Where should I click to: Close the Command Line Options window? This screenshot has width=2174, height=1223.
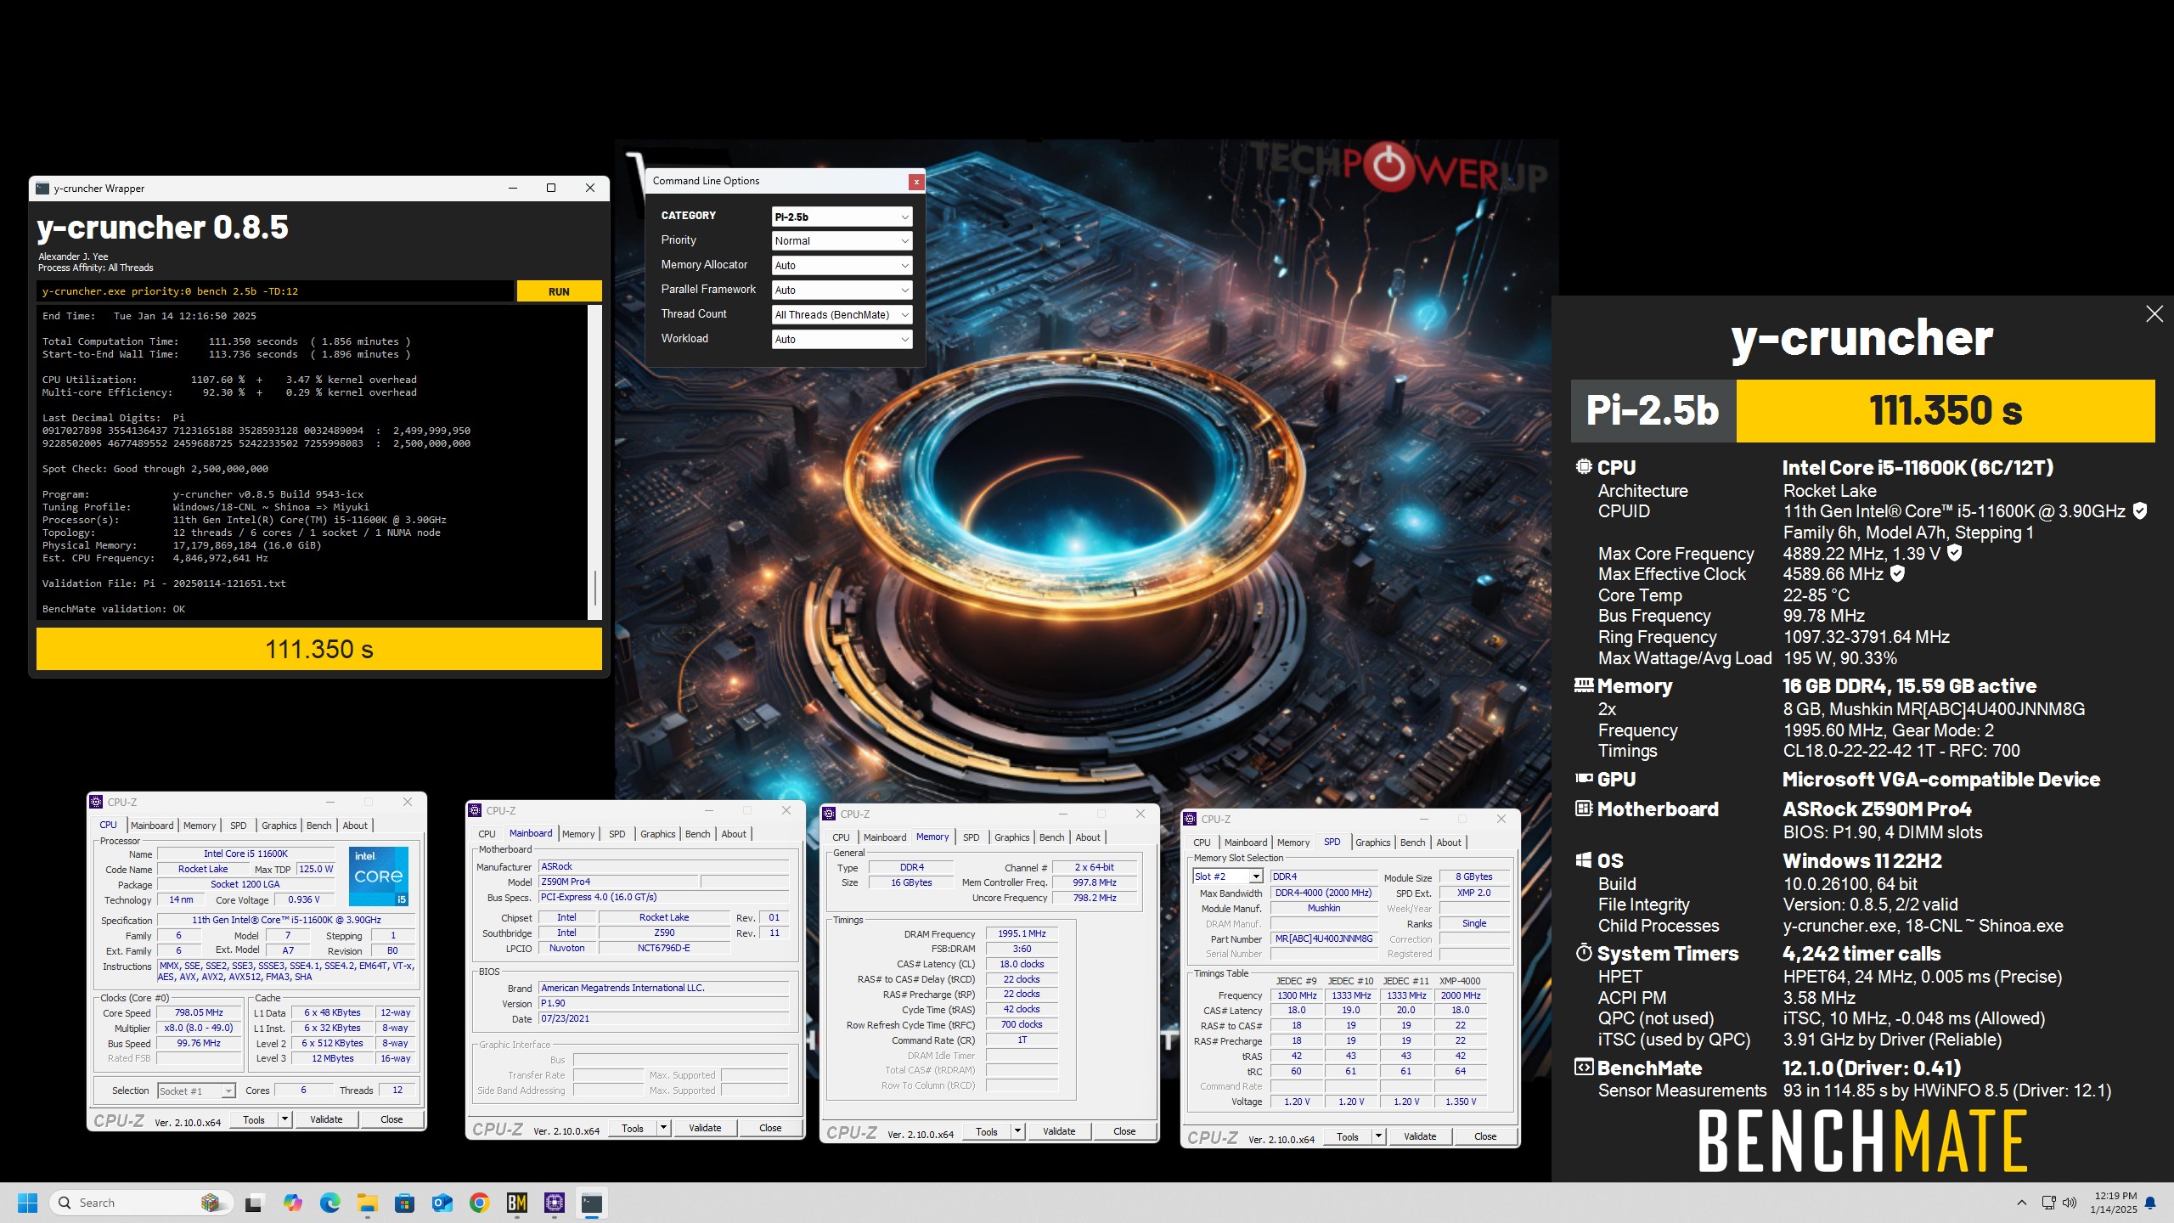click(x=916, y=181)
